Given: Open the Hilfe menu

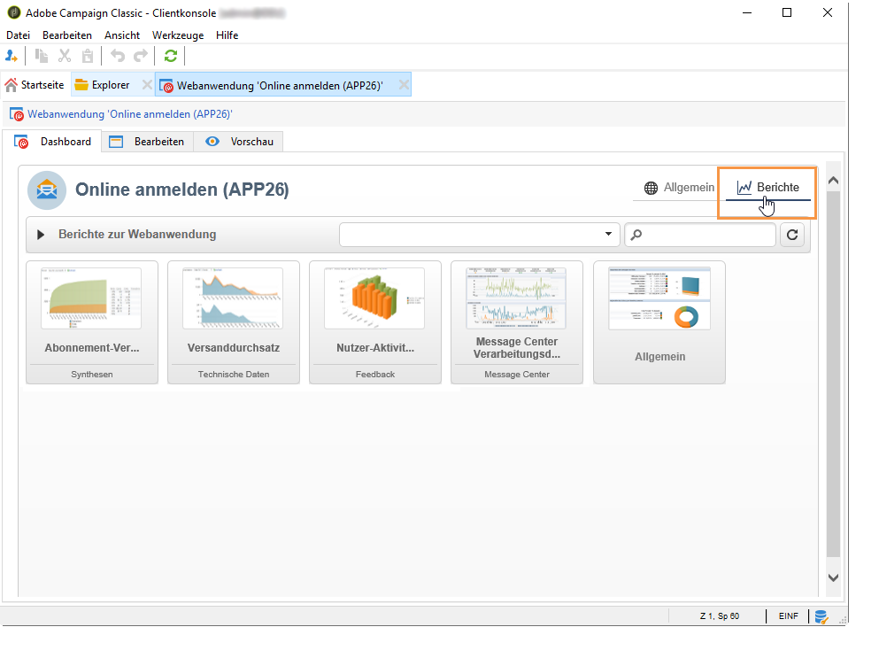Looking at the screenshot, I should tap(227, 35).
